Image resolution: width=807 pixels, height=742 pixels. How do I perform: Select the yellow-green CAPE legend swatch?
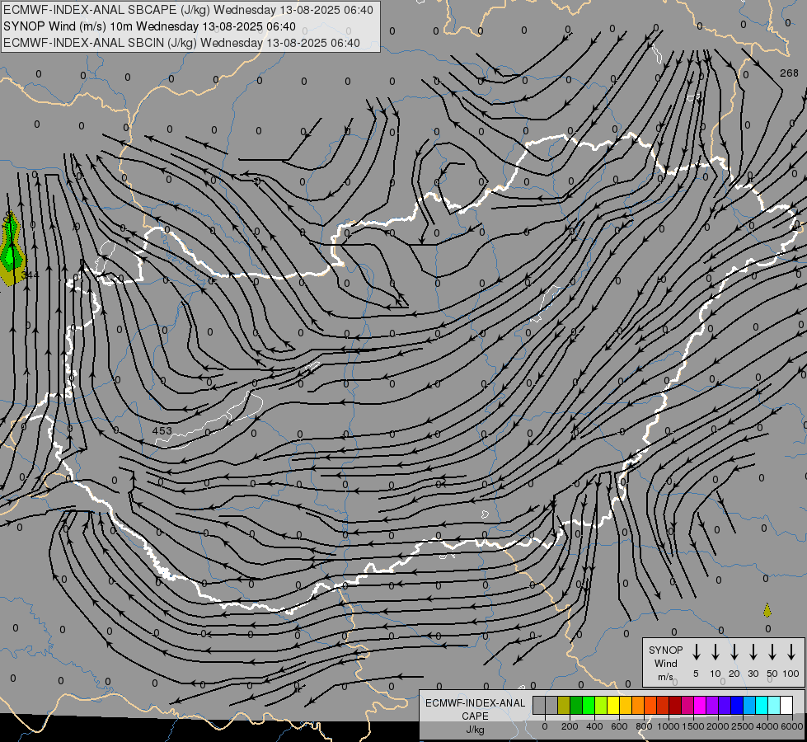[x=601, y=706]
